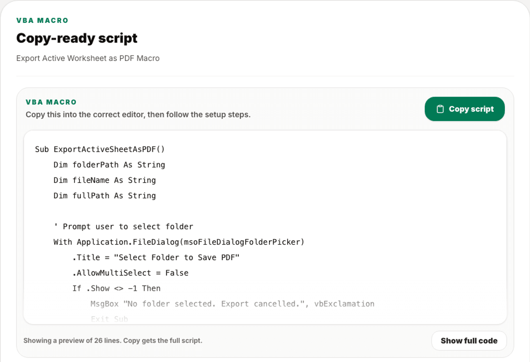Expand preview with Show full code
This screenshot has height=362, width=530.
pyautogui.click(x=469, y=341)
